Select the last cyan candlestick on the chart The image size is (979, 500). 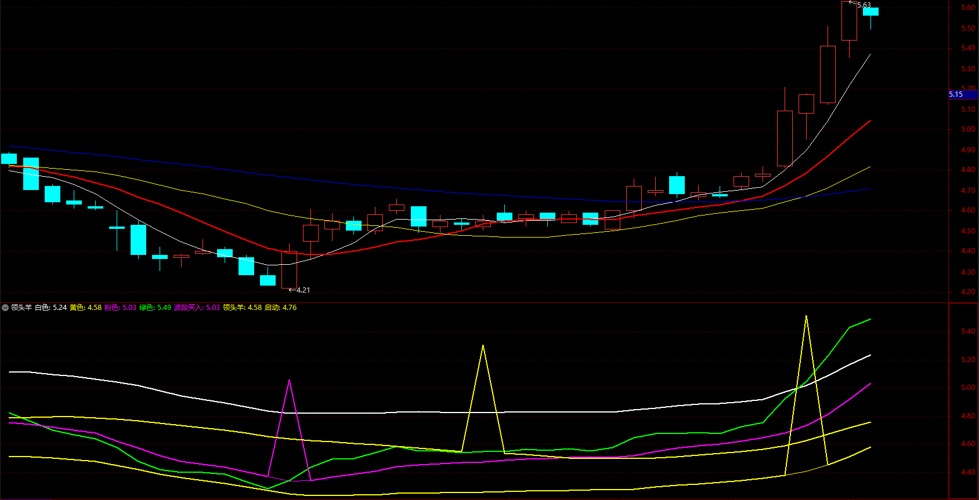coord(870,12)
